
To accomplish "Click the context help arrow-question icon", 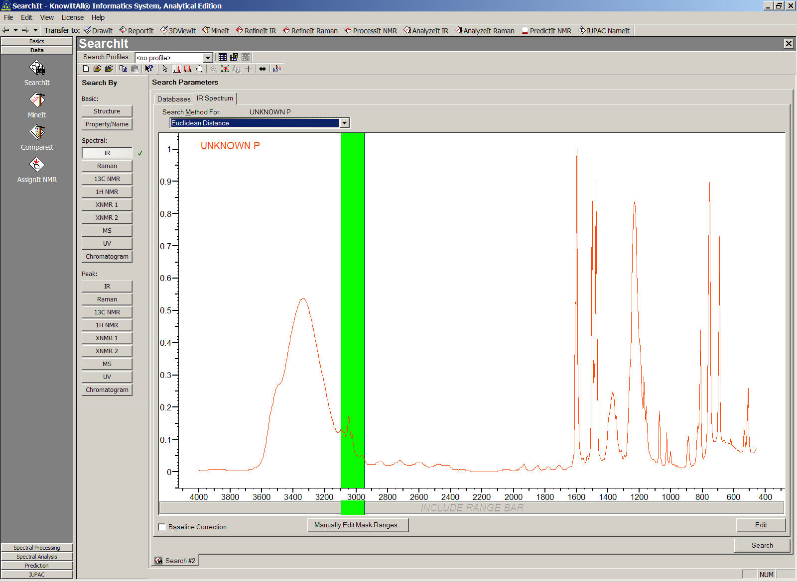I will pyautogui.click(x=149, y=69).
